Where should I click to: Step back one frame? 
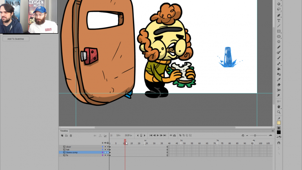[155, 136]
